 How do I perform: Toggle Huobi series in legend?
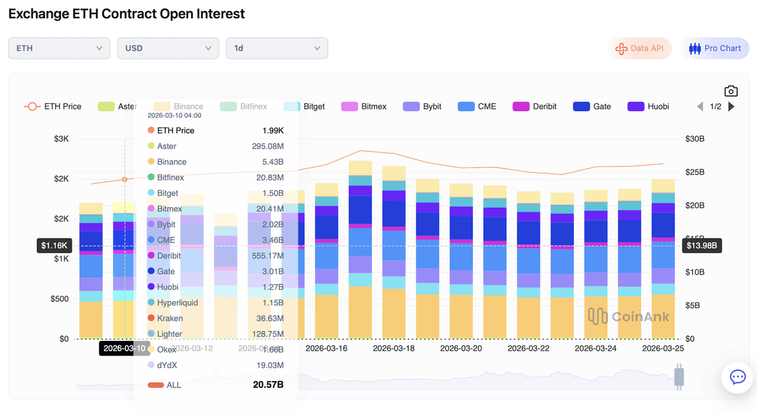[x=648, y=107]
